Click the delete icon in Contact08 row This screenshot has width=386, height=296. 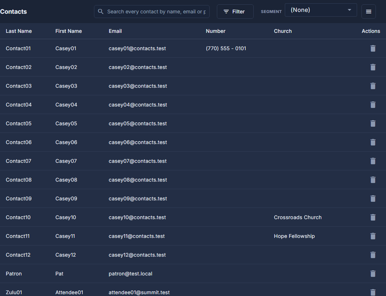coord(373,180)
